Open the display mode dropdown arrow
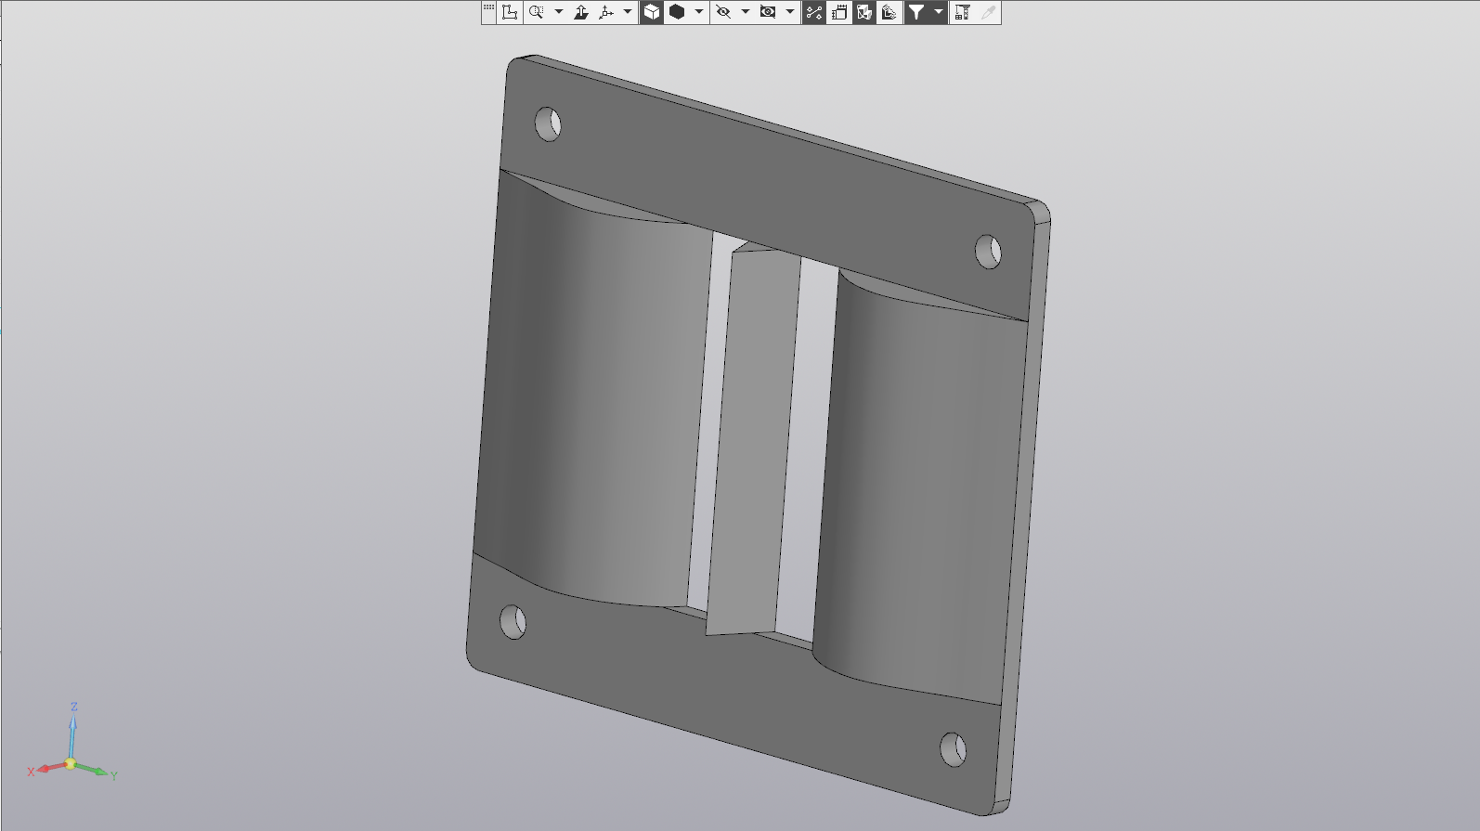 tap(699, 12)
